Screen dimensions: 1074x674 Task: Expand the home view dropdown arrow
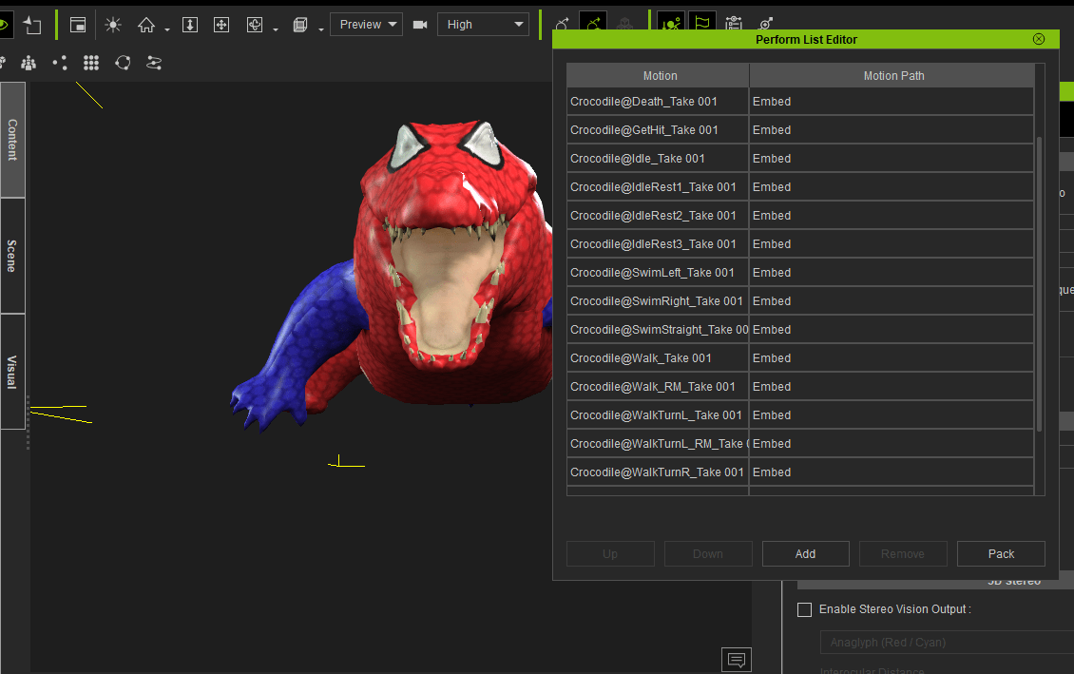click(167, 29)
